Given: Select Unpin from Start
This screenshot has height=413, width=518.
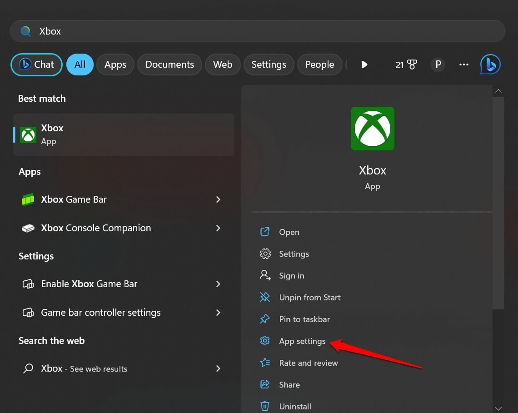Looking at the screenshot, I should pyautogui.click(x=310, y=297).
